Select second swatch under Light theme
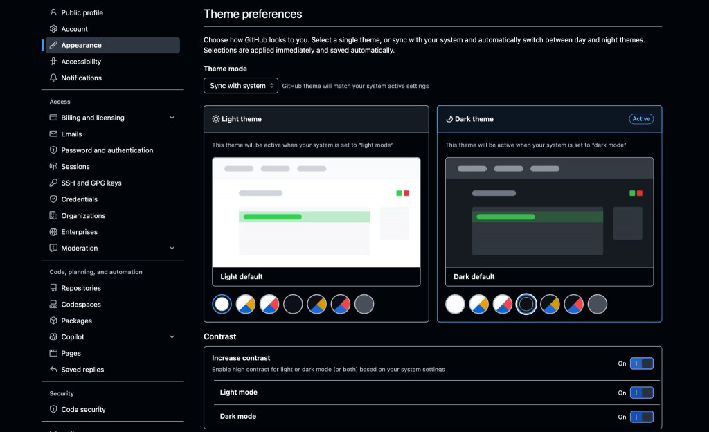 (246, 304)
